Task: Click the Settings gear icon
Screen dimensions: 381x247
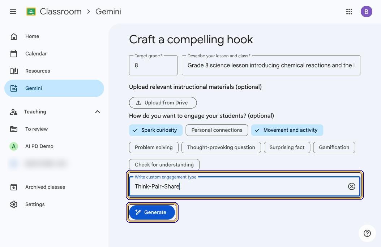Action: (x=14, y=204)
